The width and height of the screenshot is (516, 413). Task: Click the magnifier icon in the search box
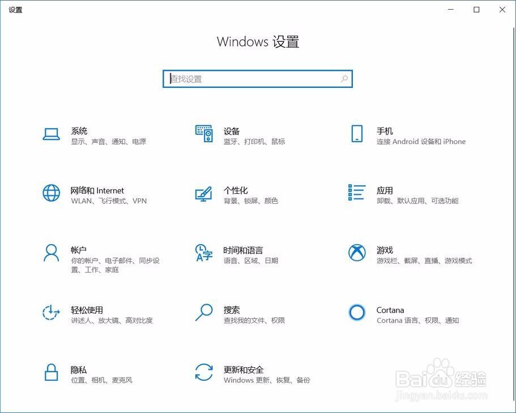click(344, 79)
